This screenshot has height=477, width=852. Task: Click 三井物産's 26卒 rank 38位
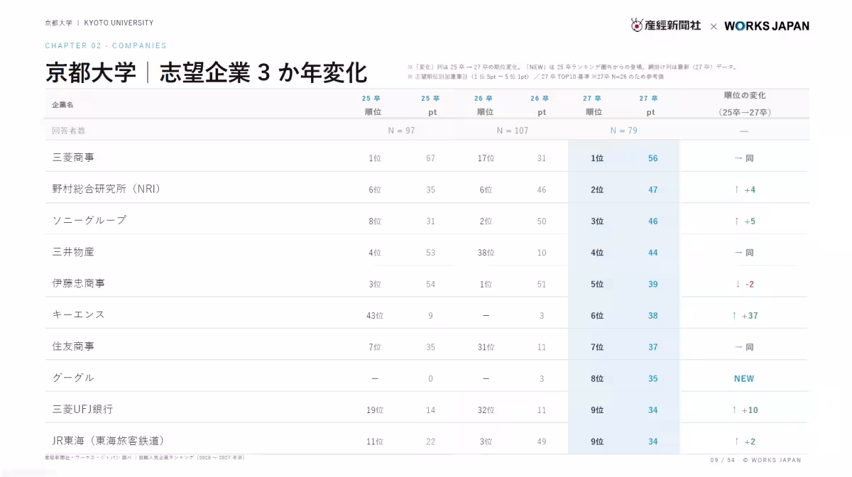tap(486, 253)
